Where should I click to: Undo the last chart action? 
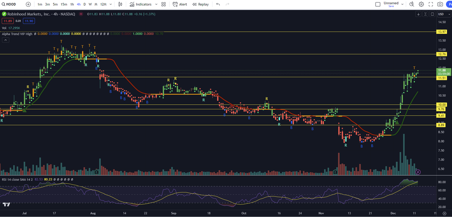[x=218, y=5]
